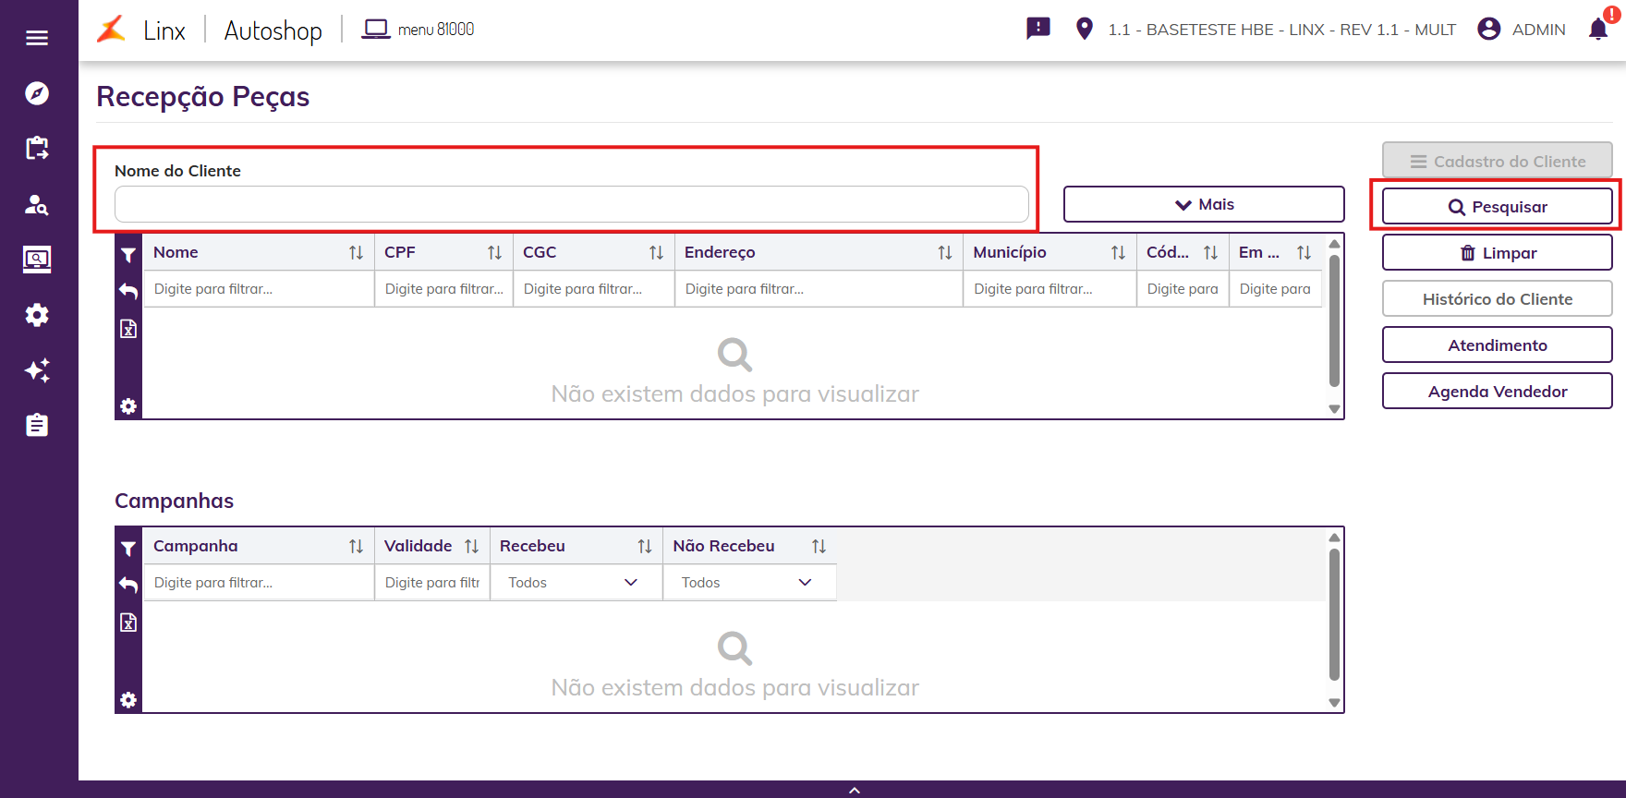This screenshot has width=1626, height=798.
Task: Toggle filter icon in customer grid
Action: click(x=128, y=255)
